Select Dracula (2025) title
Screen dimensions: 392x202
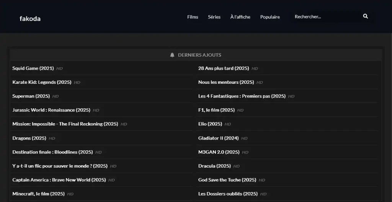tap(214, 166)
